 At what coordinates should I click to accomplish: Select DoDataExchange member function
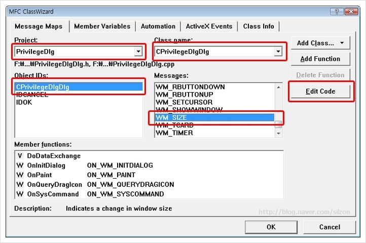[149, 156]
